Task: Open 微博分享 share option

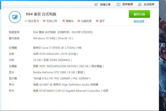Action: point(105,4)
